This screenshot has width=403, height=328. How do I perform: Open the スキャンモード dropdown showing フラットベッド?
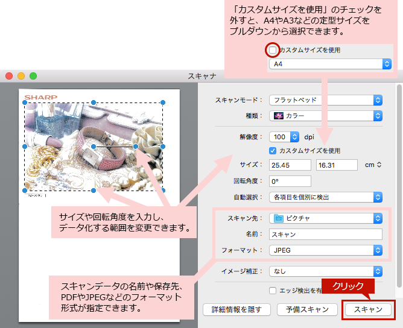(x=326, y=100)
